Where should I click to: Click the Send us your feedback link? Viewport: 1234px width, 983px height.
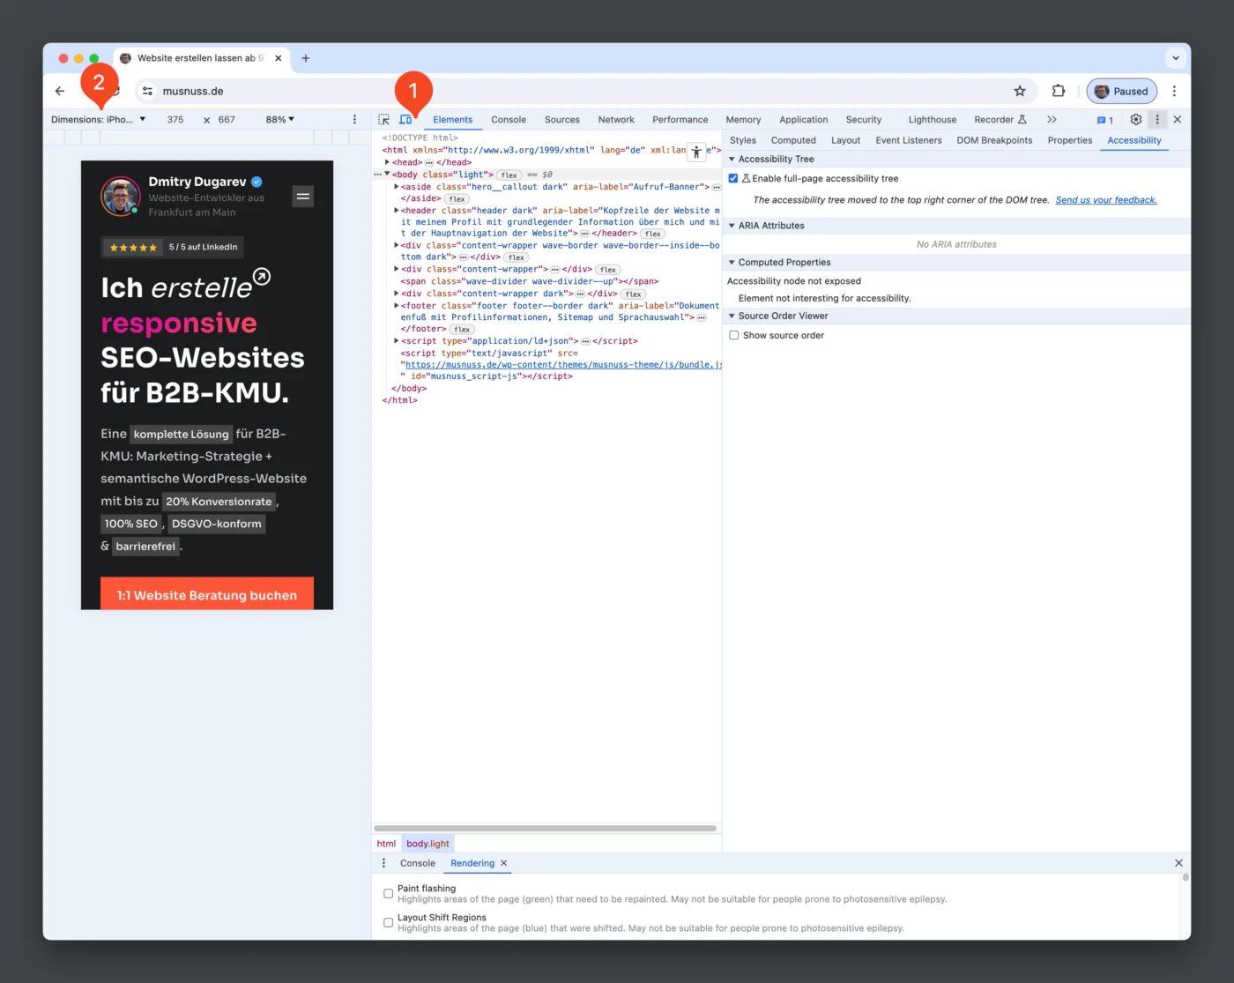(1106, 200)
